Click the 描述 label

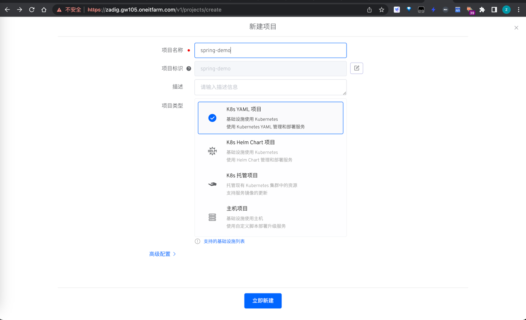point(177,87)
